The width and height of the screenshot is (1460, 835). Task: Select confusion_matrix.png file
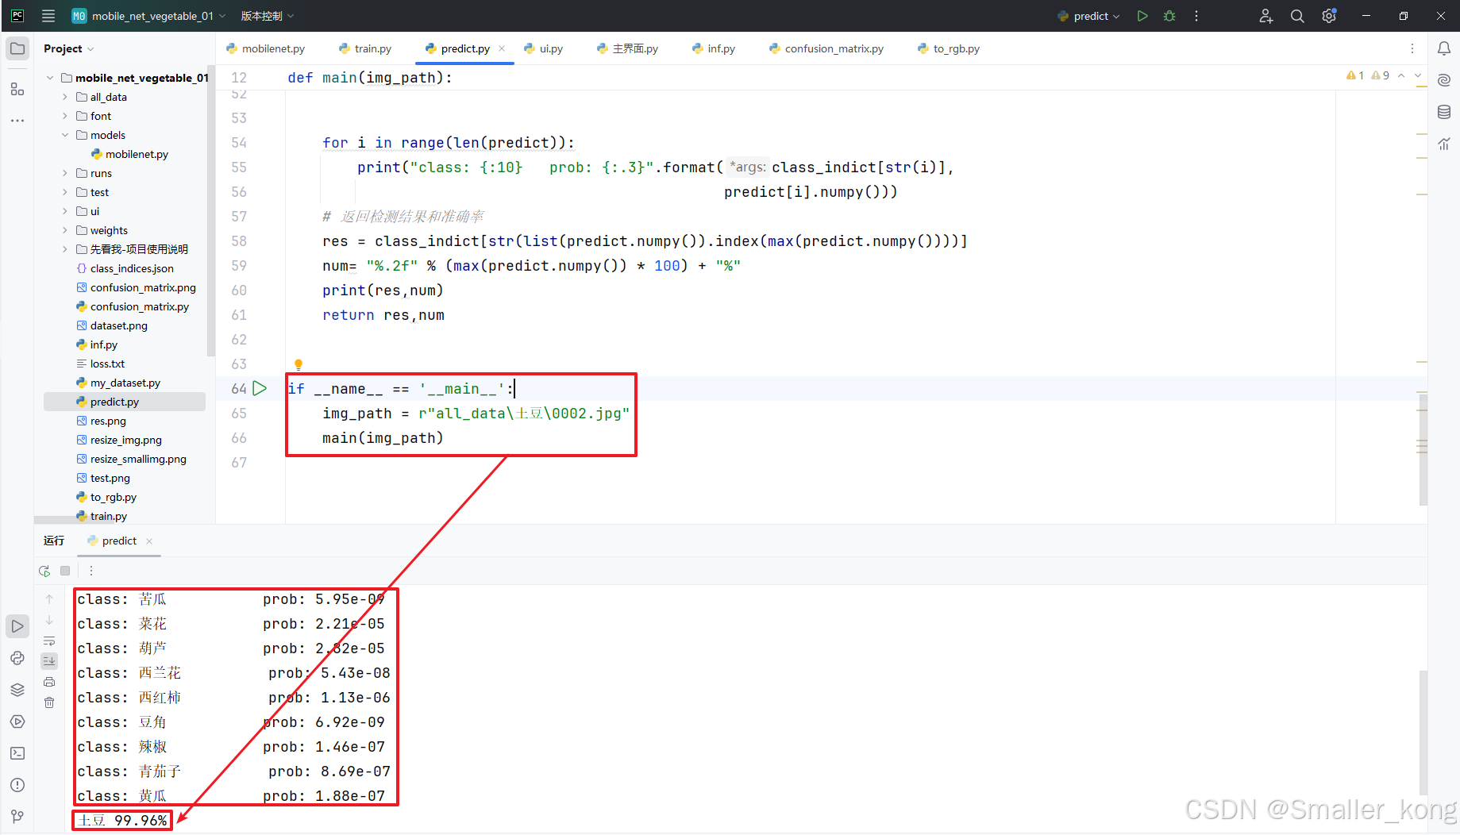click(143, 287)
